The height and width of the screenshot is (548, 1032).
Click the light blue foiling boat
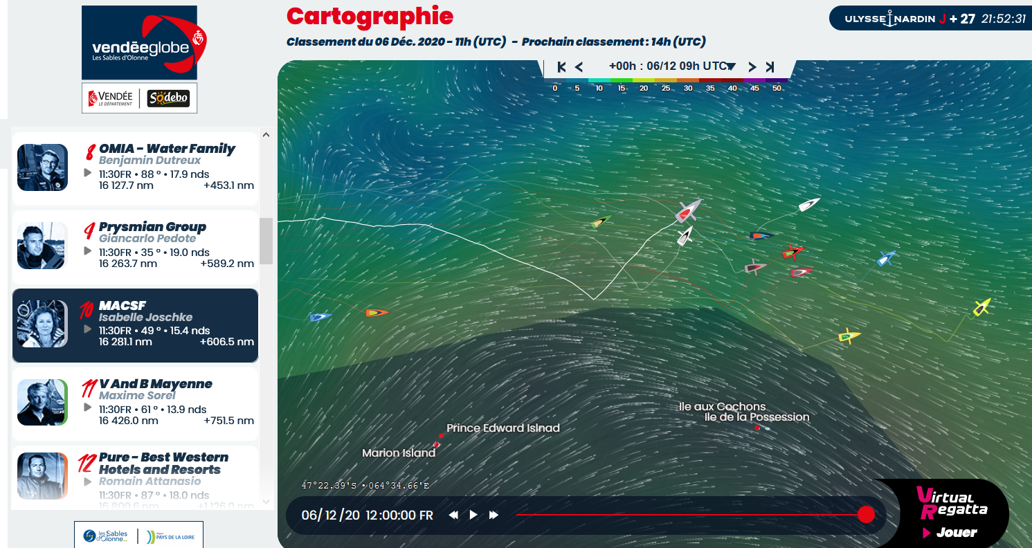(887, 258)
